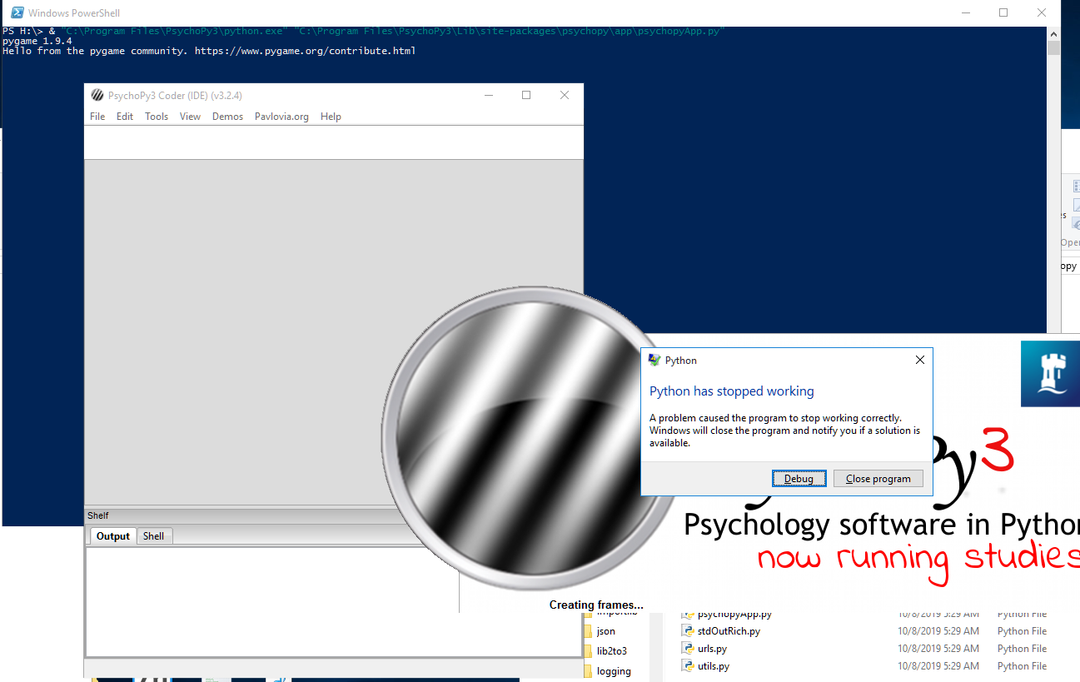Open the Tools menu

(x=157, y=116)
